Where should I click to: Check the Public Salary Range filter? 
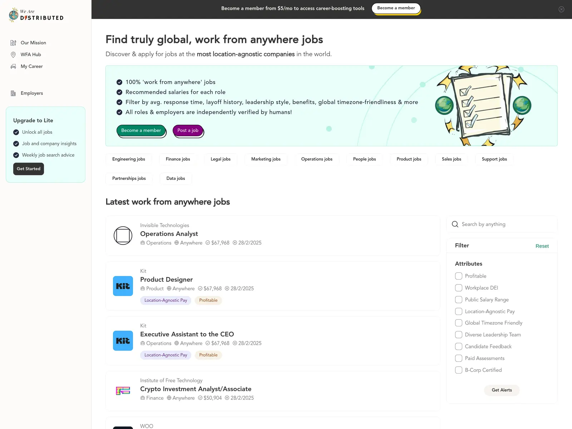[459, 300]
